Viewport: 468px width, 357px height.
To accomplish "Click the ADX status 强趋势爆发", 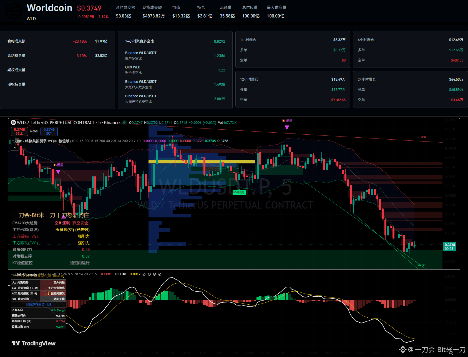I will 56,294.
